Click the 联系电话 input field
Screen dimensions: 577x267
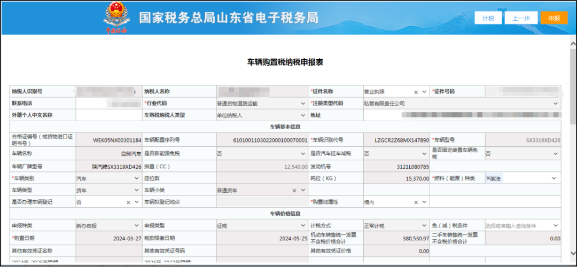(x=108, y=104)
